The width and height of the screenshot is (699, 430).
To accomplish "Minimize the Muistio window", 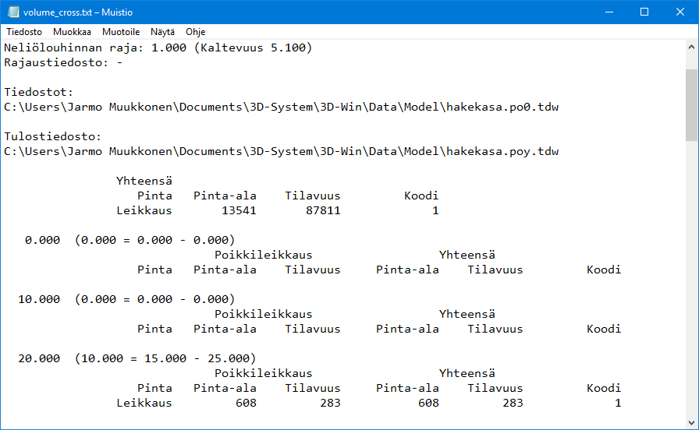I will 608,12.
